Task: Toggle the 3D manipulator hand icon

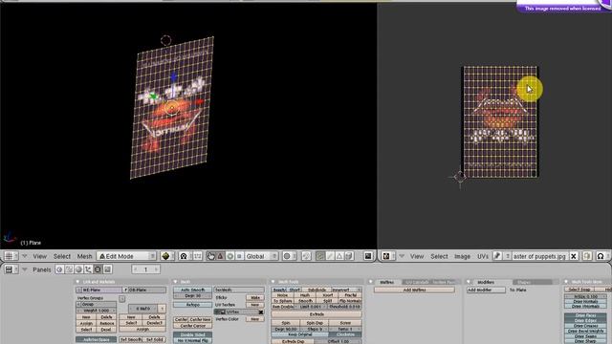Action: pos(210,256)
